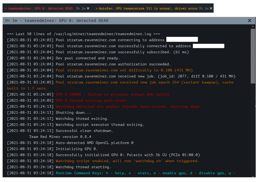Click the scroll up arrow of log
Image resolution: width=261 pixels, height=182 pixels.
[x=253, y=26]
